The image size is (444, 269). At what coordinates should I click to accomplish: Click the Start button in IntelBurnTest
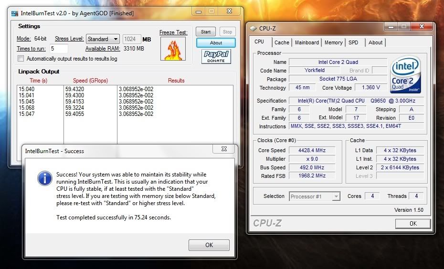pos(206,31)
